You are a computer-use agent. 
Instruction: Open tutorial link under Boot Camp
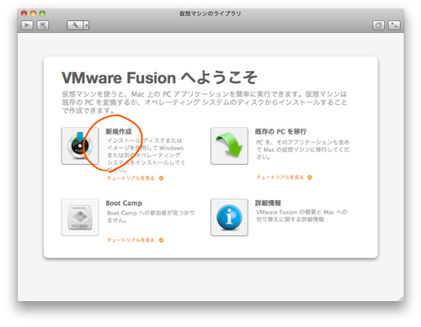136,240
